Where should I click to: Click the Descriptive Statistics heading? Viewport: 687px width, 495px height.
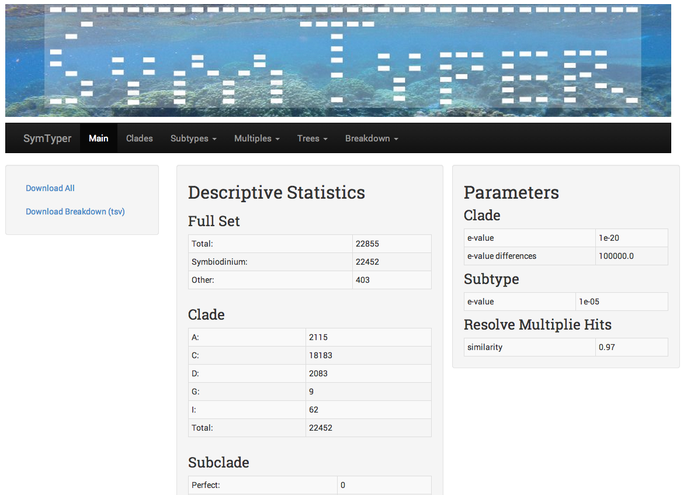coord(276,192)
